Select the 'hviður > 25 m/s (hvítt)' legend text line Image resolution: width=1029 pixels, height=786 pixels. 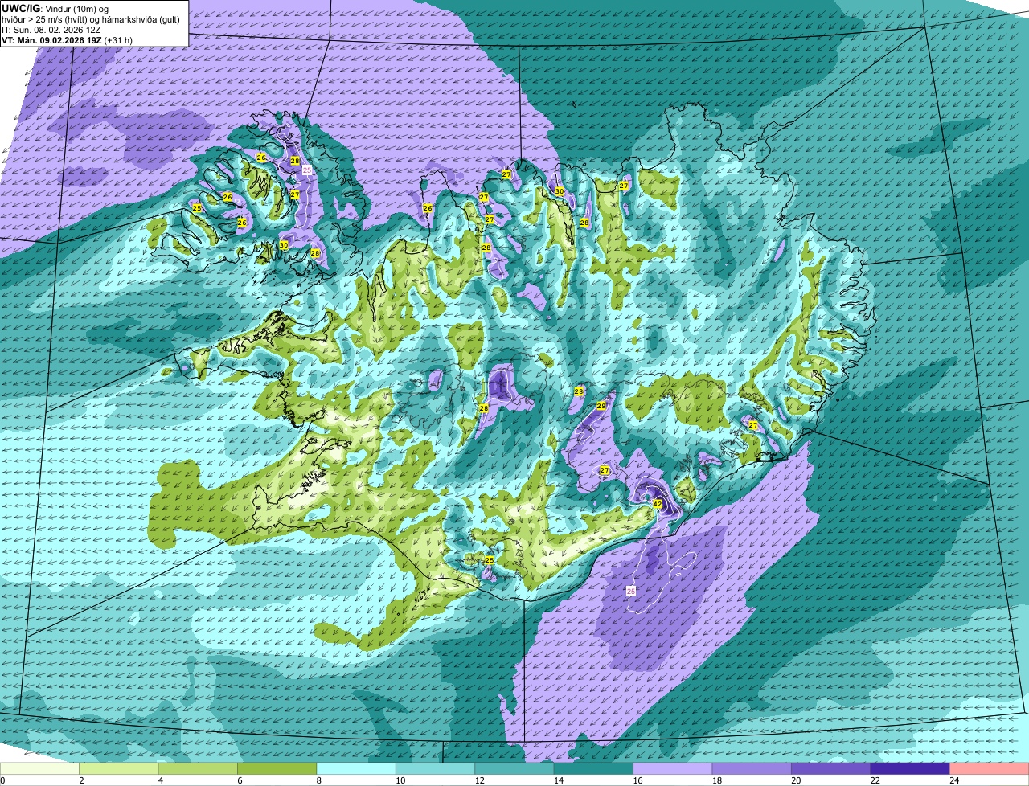[x=91, y=18]
